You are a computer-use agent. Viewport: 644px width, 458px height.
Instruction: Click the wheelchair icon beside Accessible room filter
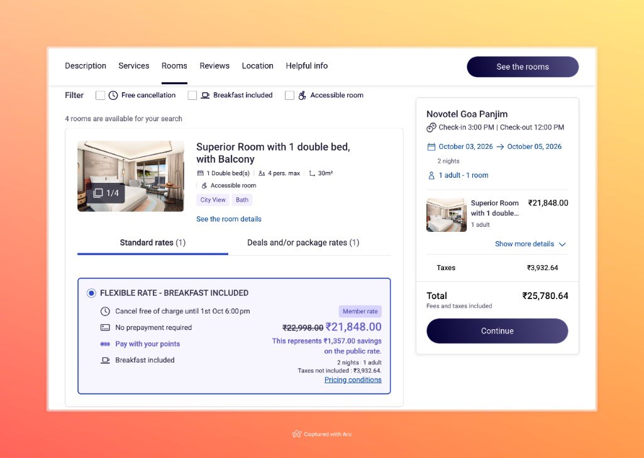click(302, 95)
